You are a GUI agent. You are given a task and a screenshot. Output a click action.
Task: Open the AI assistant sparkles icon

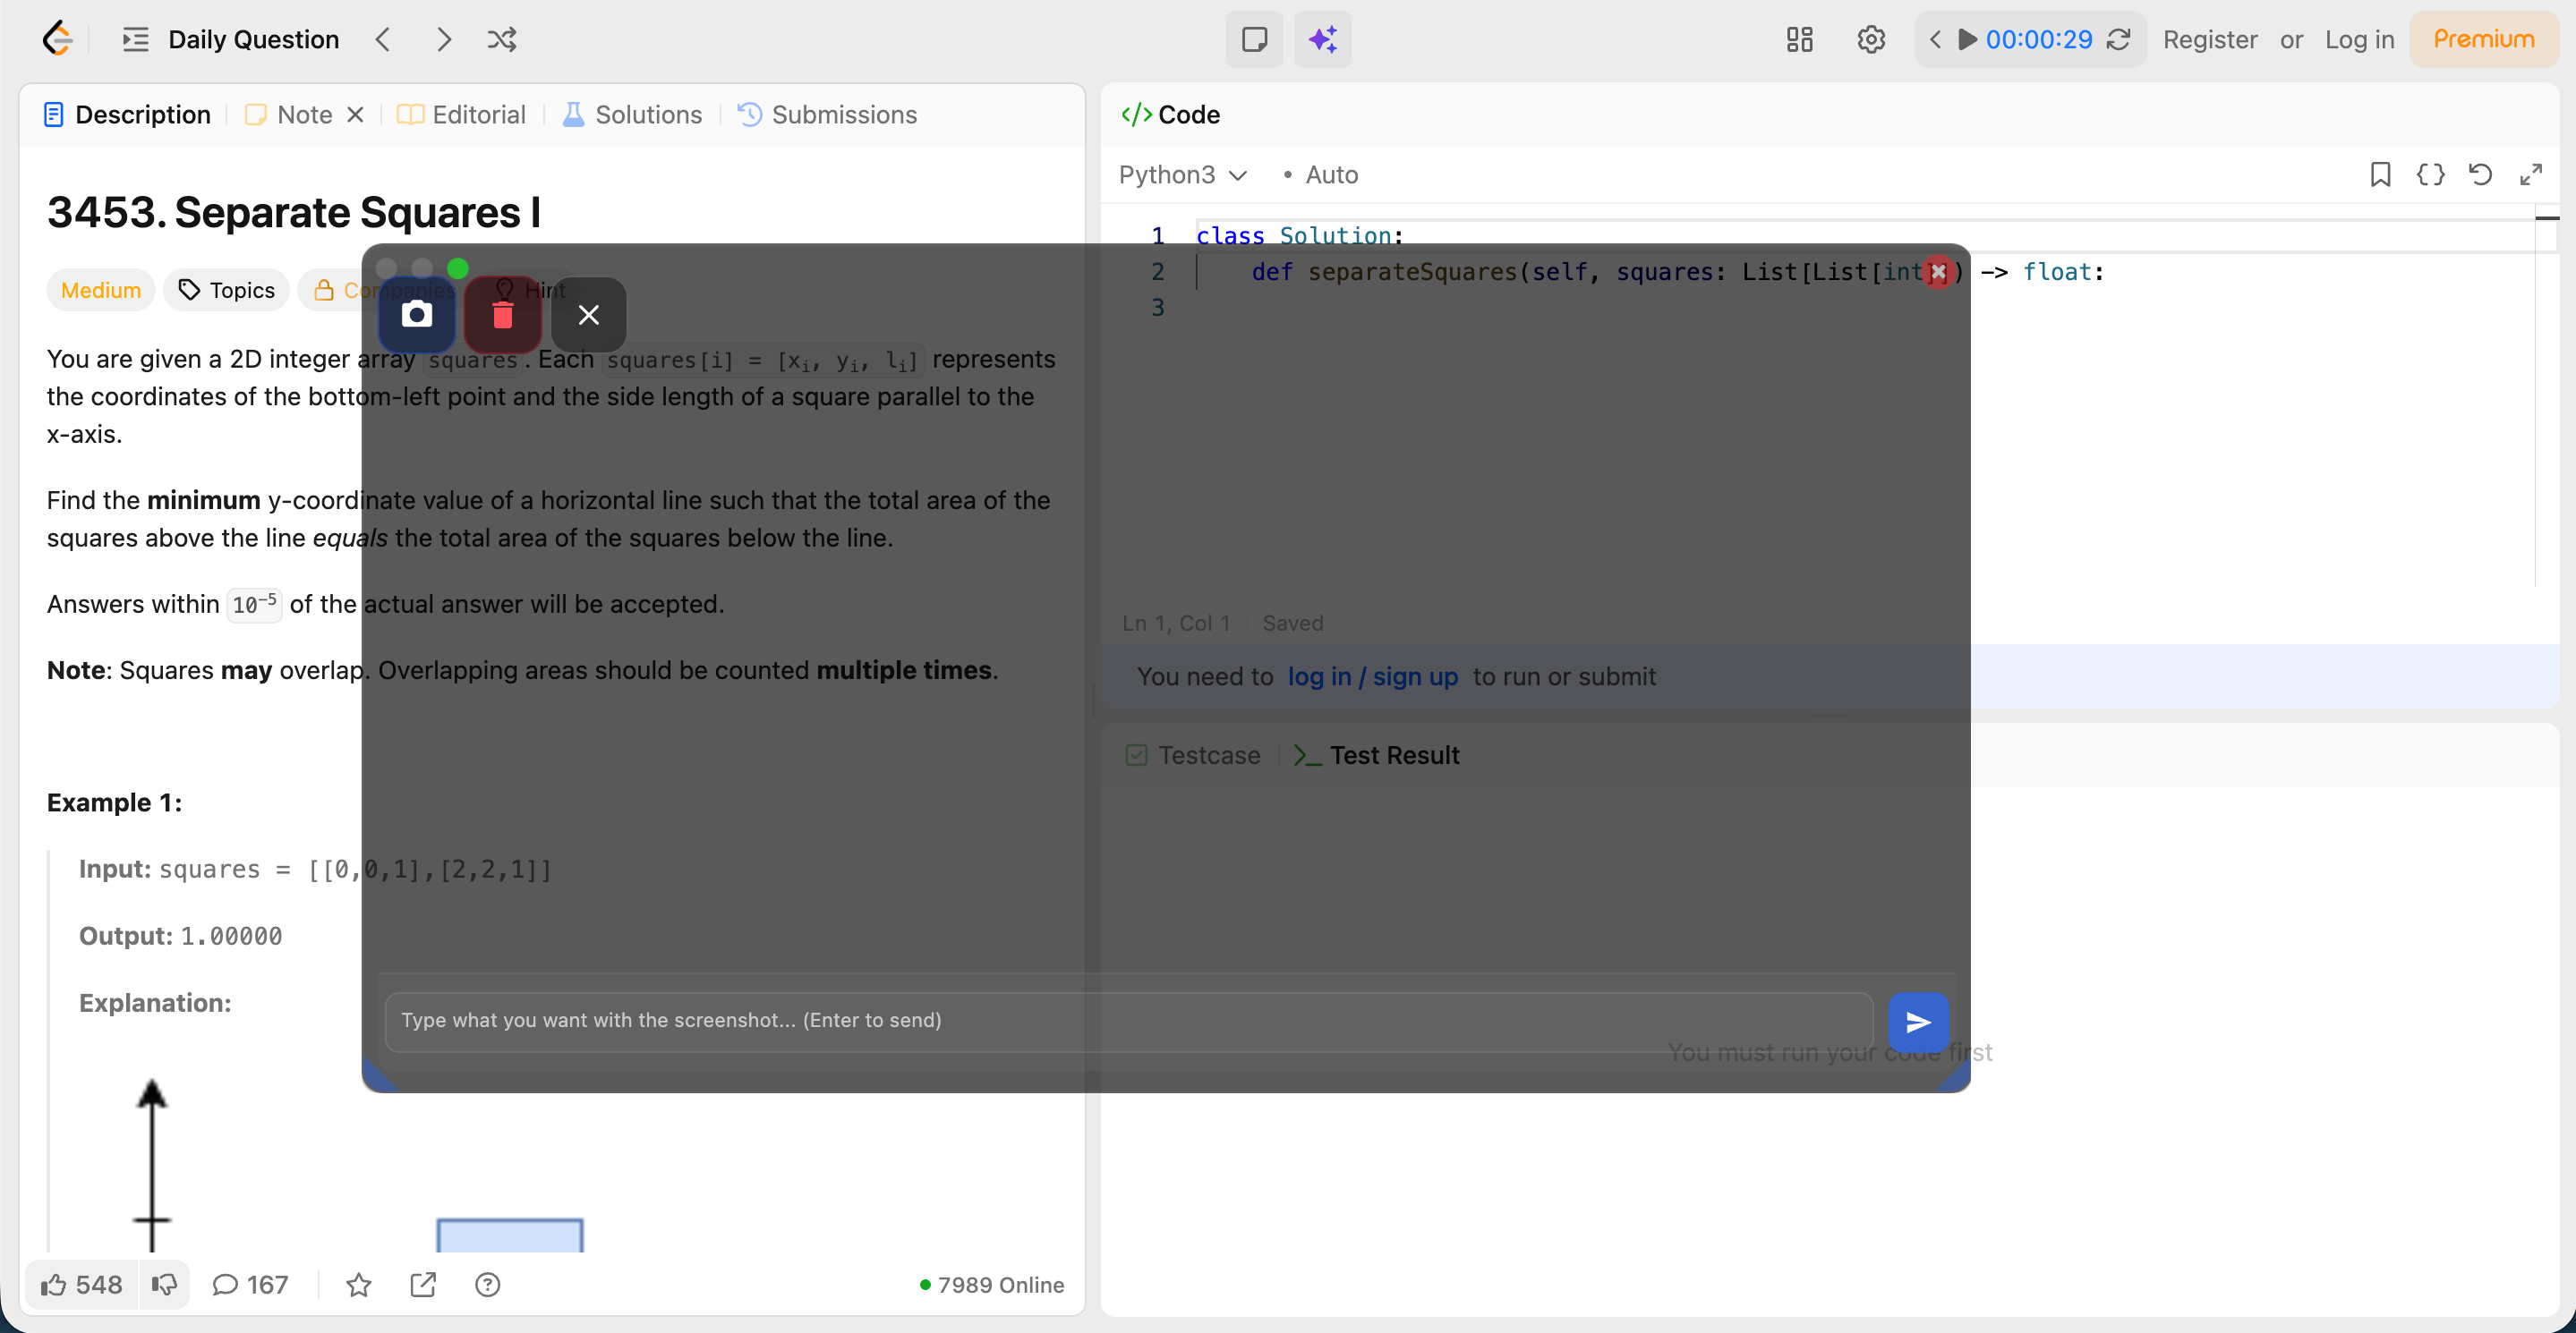1322,39
